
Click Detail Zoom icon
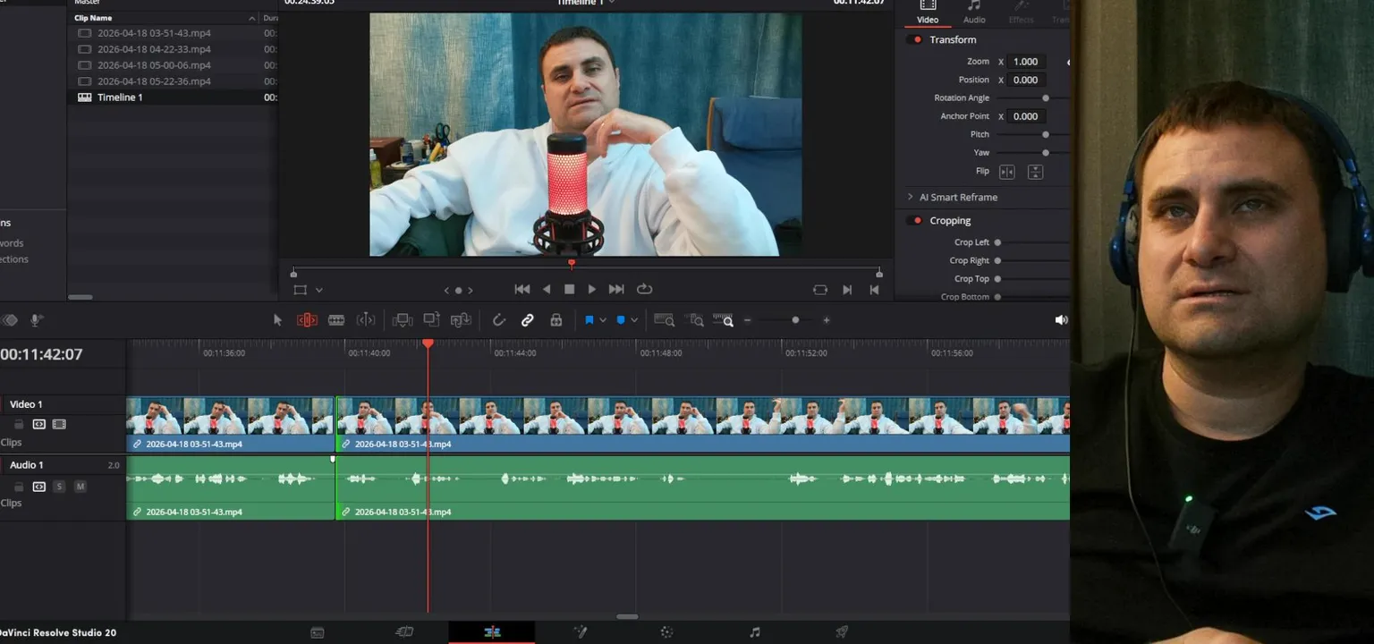pos(696,320)
